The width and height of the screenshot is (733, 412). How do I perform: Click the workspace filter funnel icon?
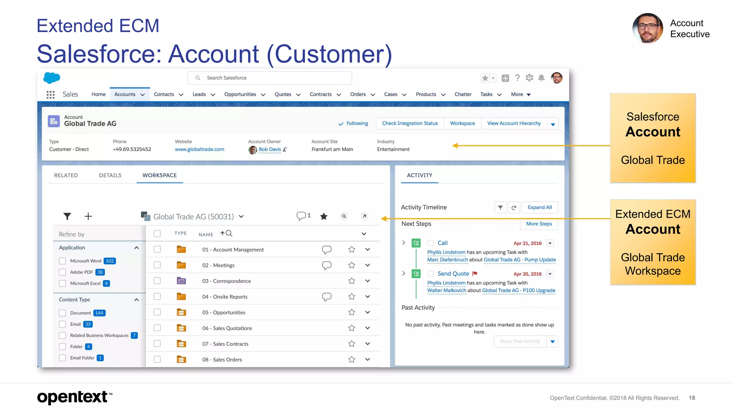[67, 216]
